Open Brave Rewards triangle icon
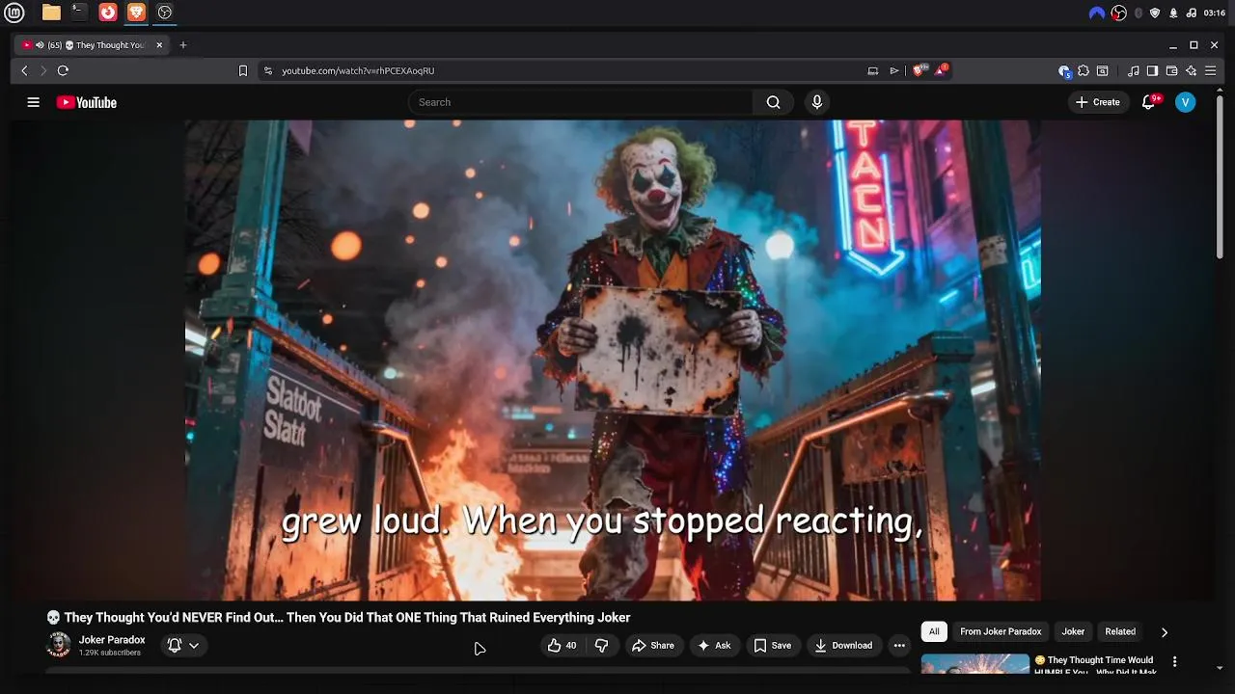 coord(942,70)
